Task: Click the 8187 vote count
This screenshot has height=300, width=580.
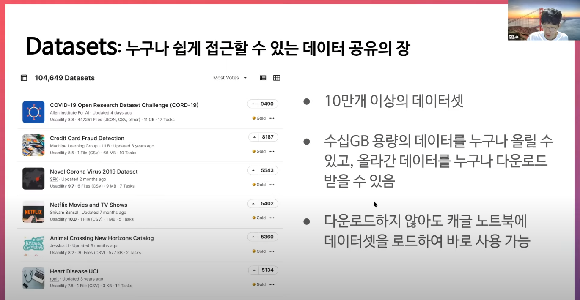Action: click(x=268, y=137)
